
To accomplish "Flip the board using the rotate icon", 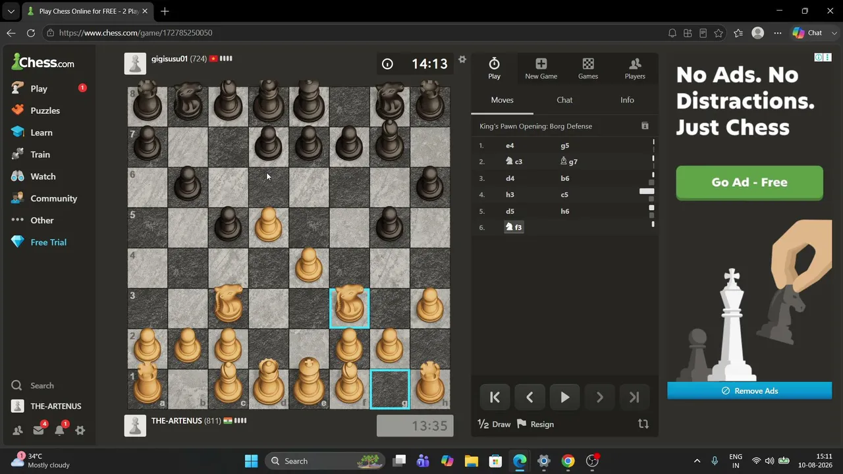I will pos(643,425).
